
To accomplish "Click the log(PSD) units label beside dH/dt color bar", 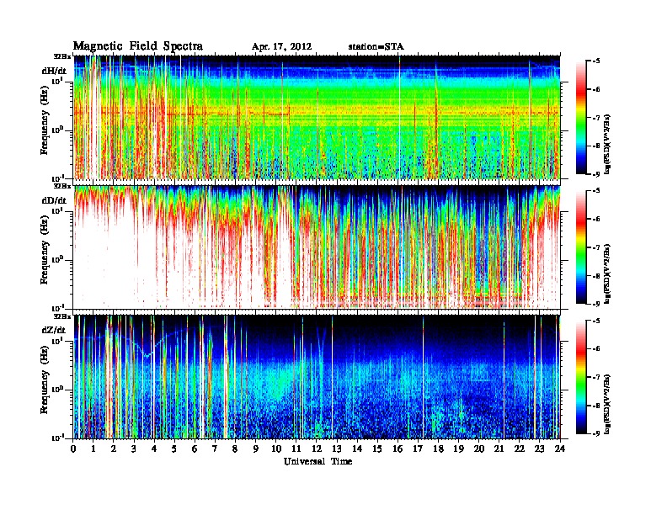I will pyautogui.click(x=608, y=145).
